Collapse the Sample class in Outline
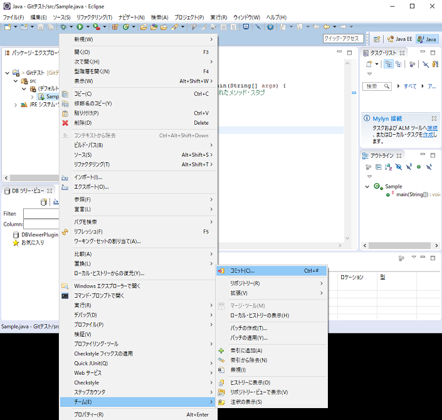The width and height of the screenshot is (442, 420). (369, 186)
